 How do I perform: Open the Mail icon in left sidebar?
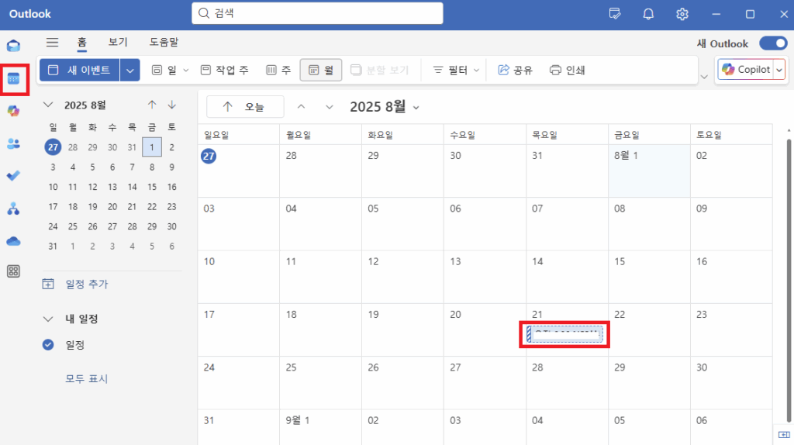coord(14,46)
